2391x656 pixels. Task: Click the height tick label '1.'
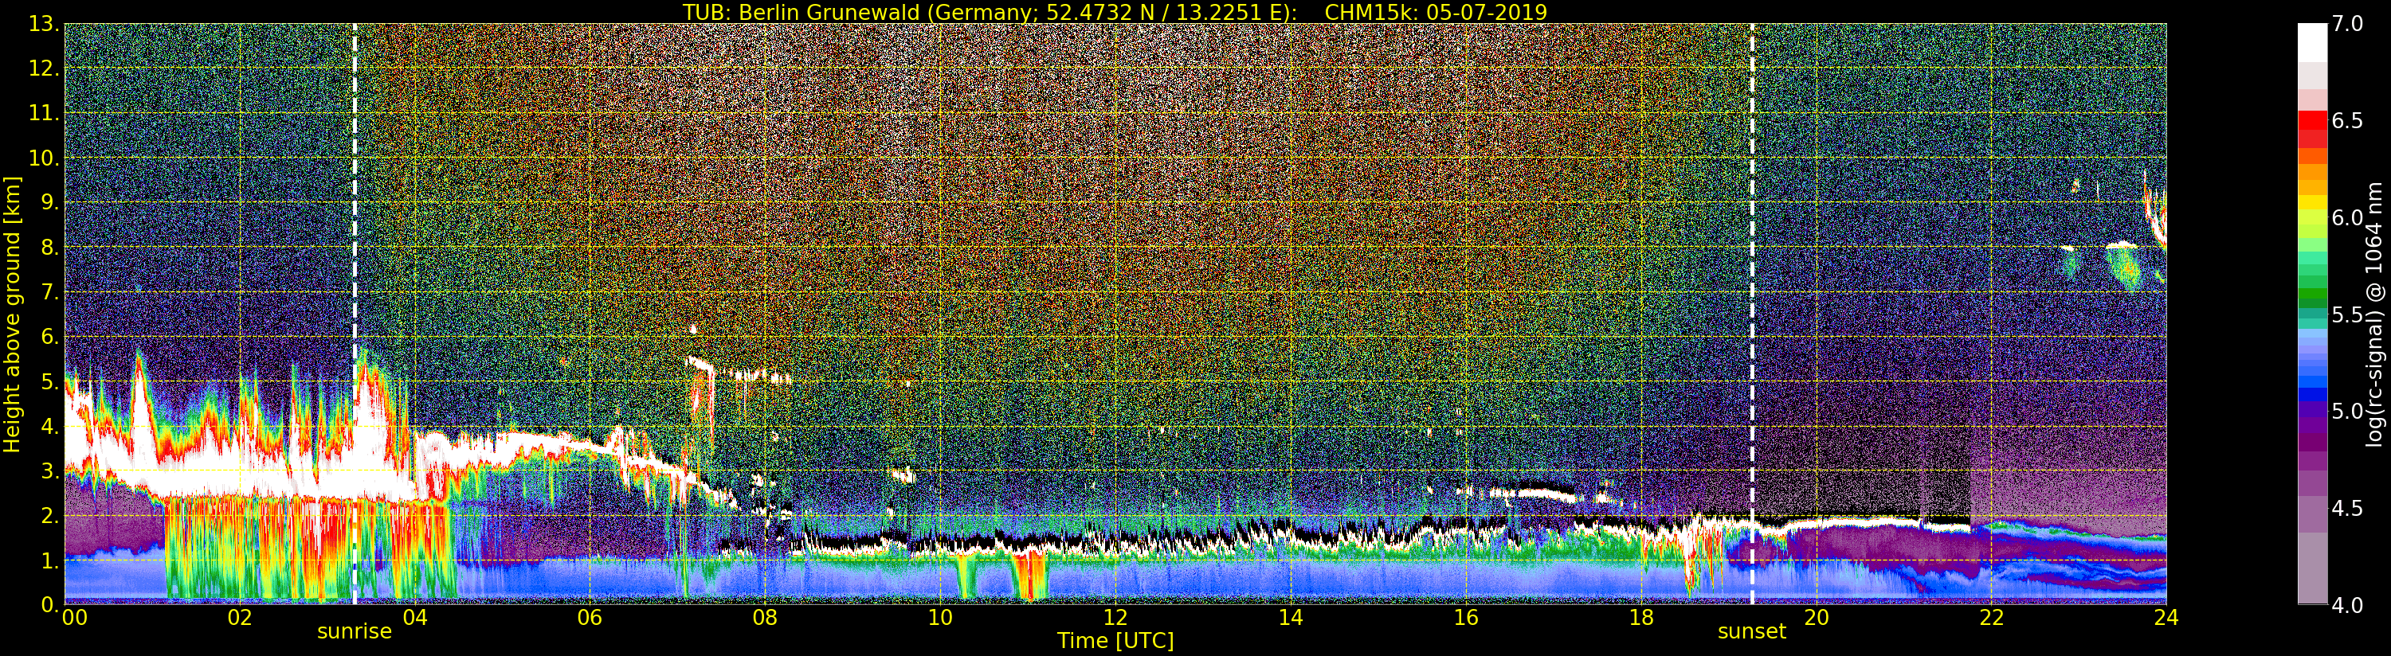tap(49, 560)
